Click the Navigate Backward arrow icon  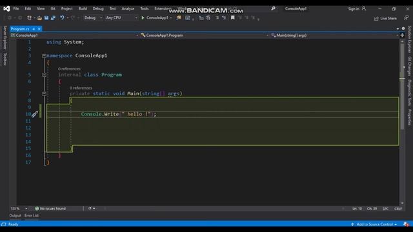10,18
